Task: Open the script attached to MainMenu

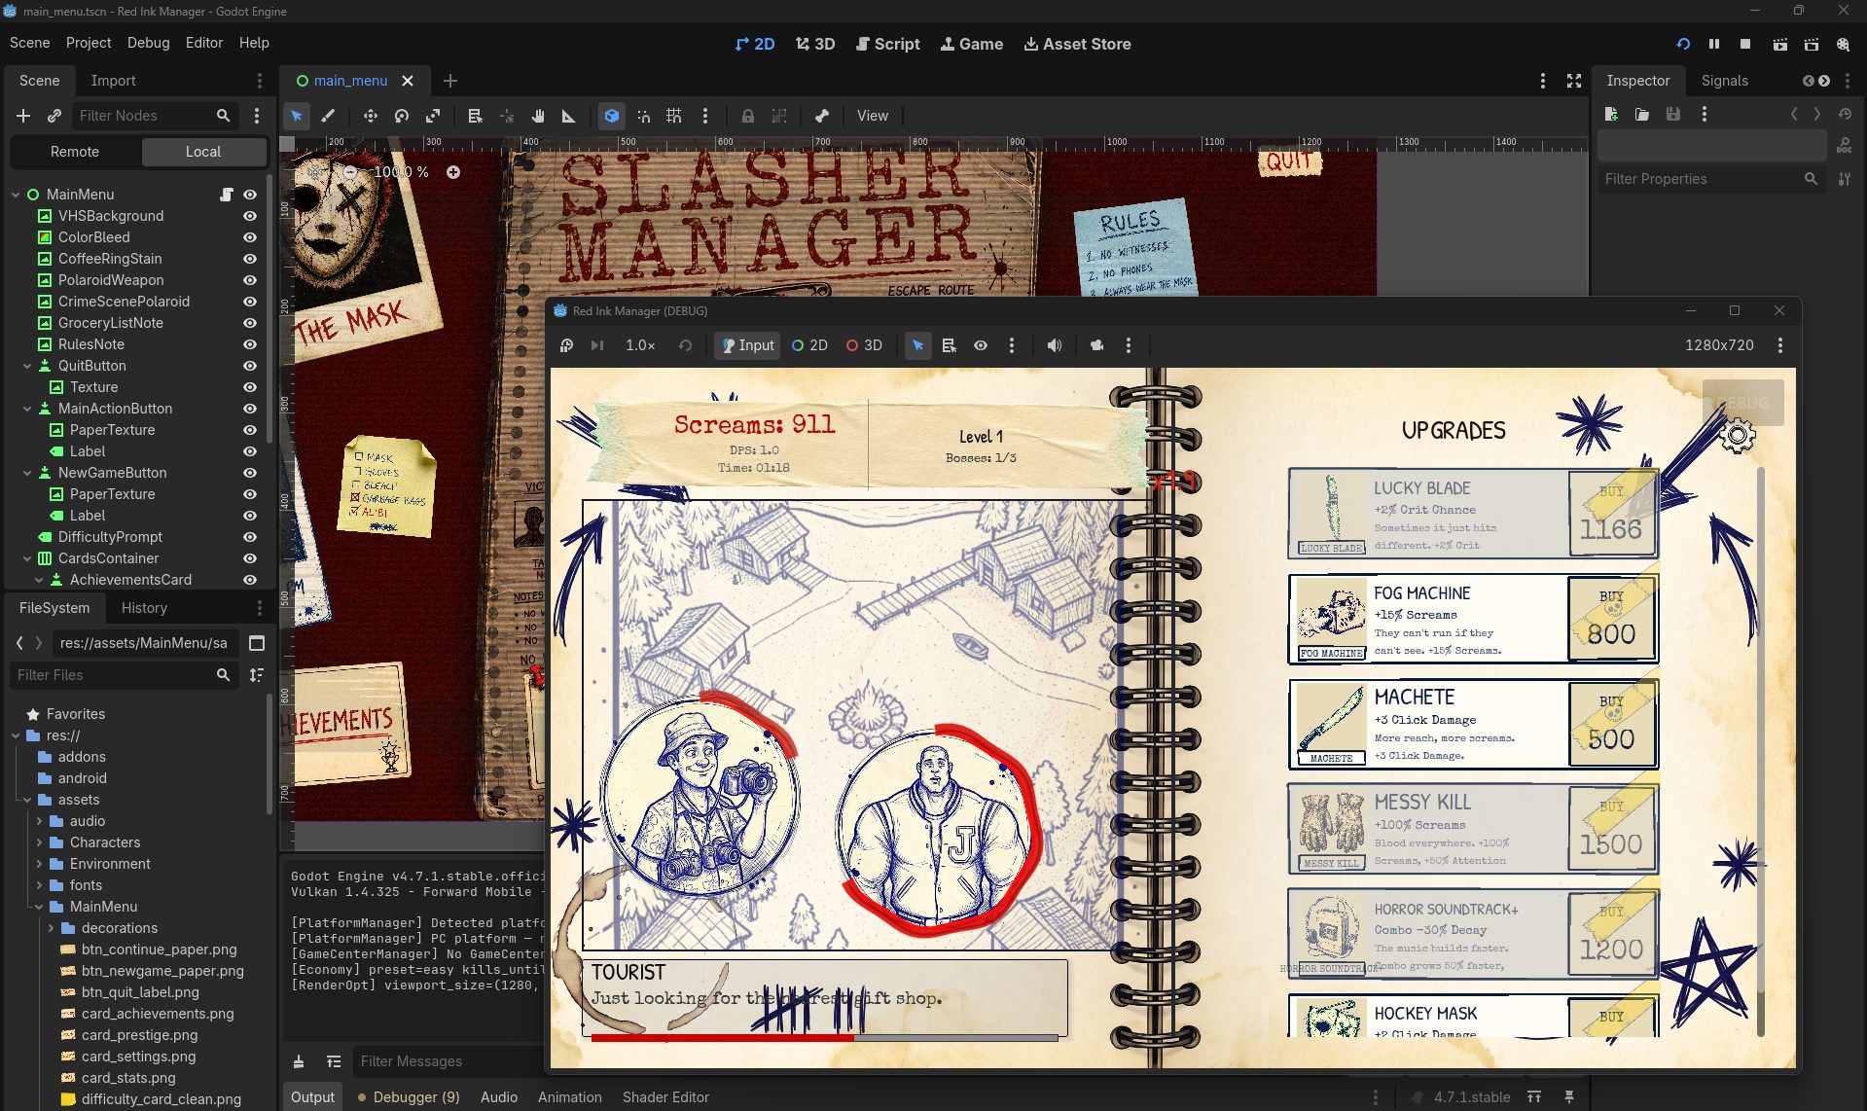Action: click(226, 195)
